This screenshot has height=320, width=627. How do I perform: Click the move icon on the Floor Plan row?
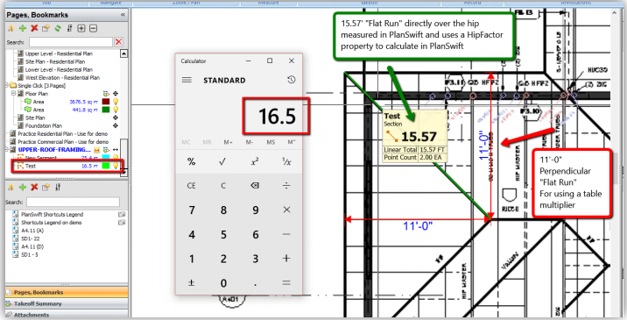coord(116,94)
